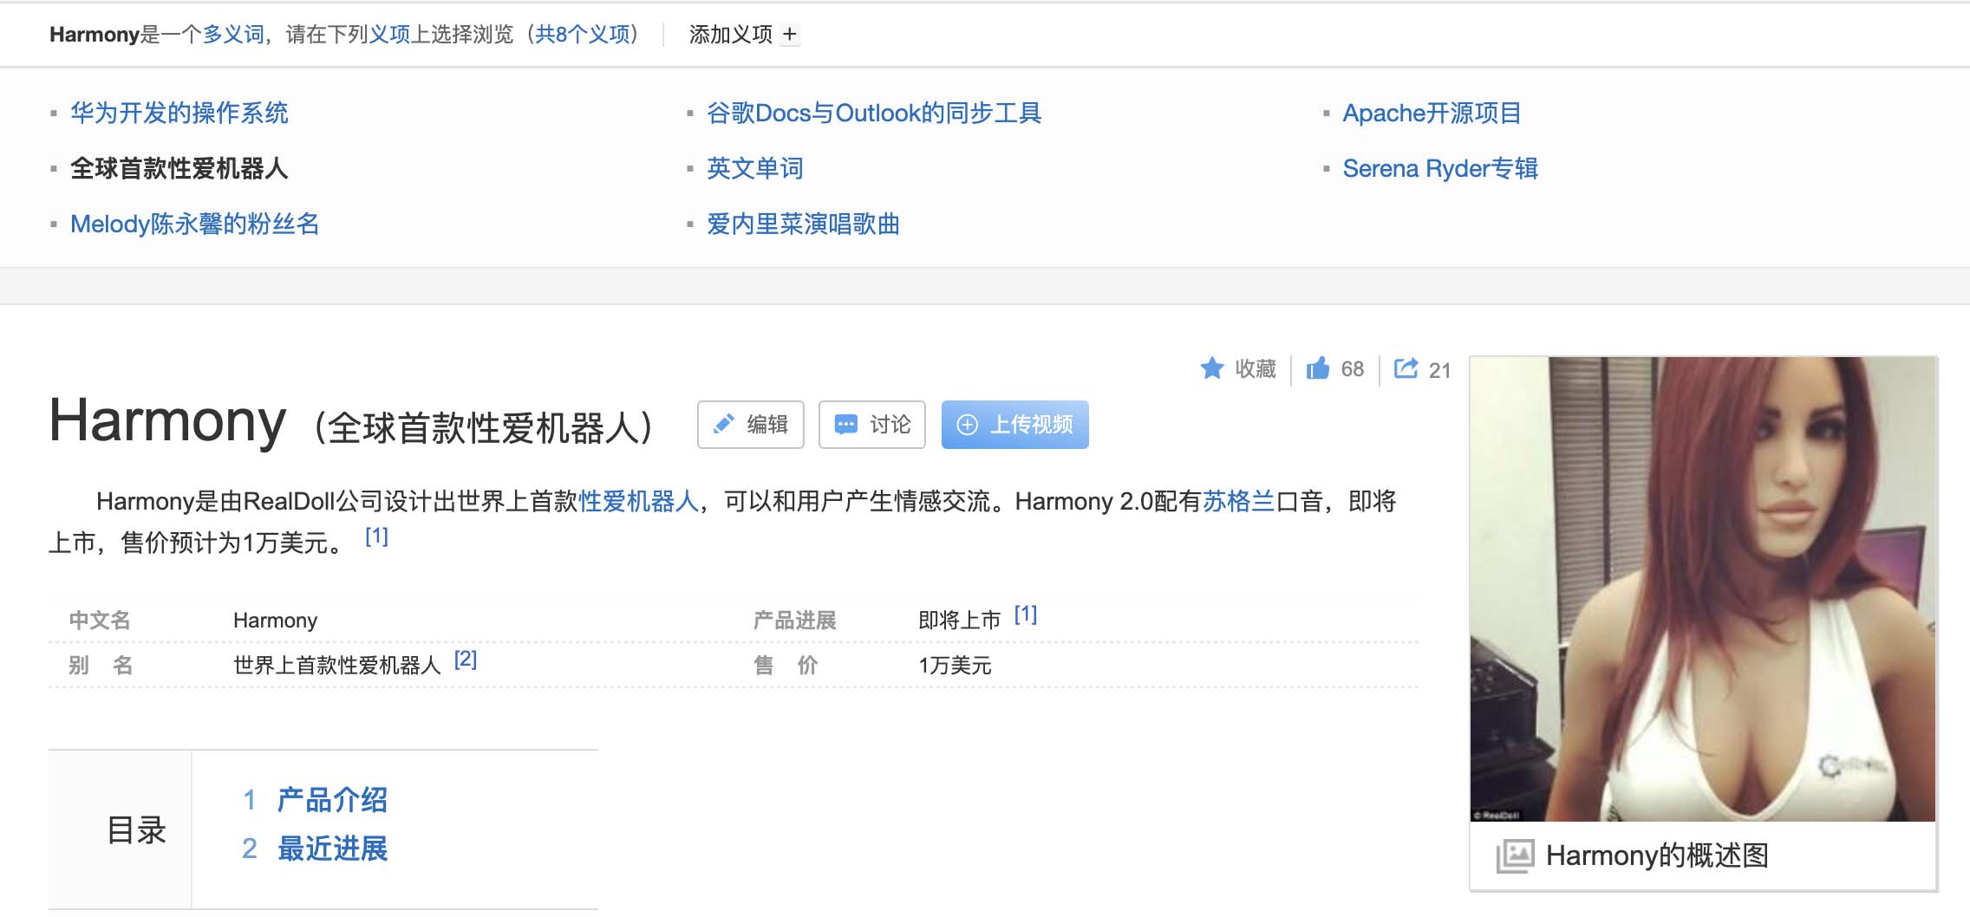The height and width of the screenshot is (917, 1970).
Task: Click the 共8个义项 link
Action: (x=583, y=35)
